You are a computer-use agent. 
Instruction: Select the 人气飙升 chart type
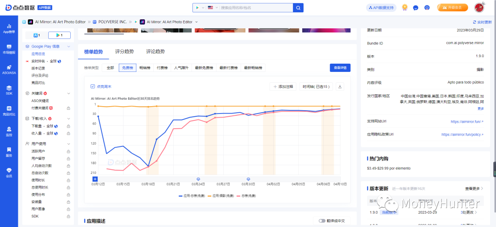click(x=181, y=68)
